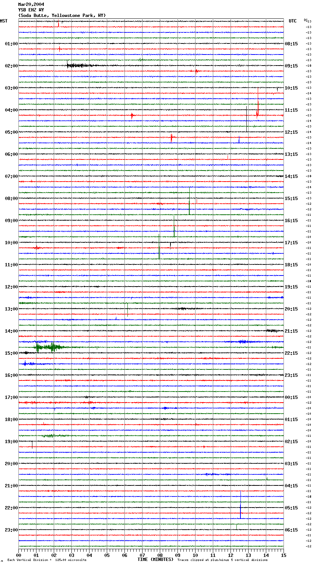Image resolution: width=313 pixels, height=565 pixels.
Task: Select the 15:00 MST time label
Action: coord(11,353)
